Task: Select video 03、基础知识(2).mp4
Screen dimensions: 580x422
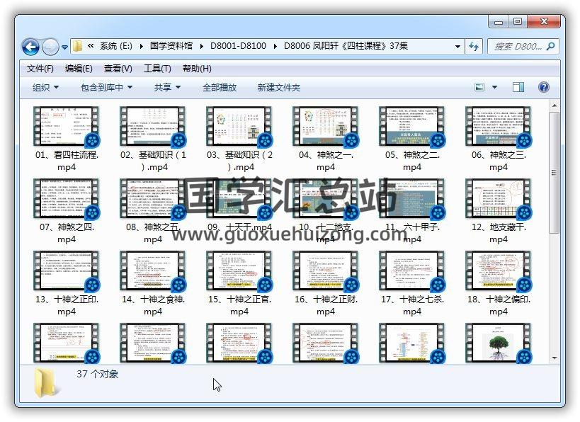Action: pos(239,139)
